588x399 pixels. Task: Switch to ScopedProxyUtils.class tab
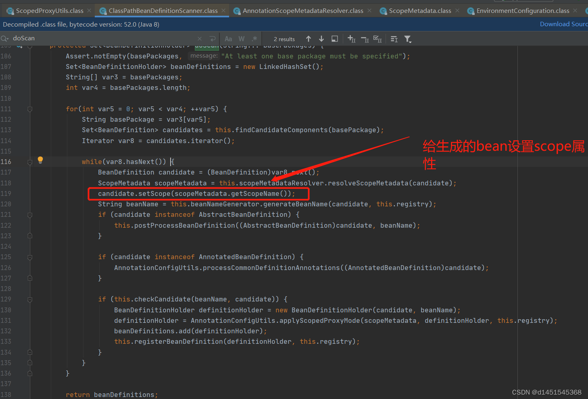click(50, 11)
